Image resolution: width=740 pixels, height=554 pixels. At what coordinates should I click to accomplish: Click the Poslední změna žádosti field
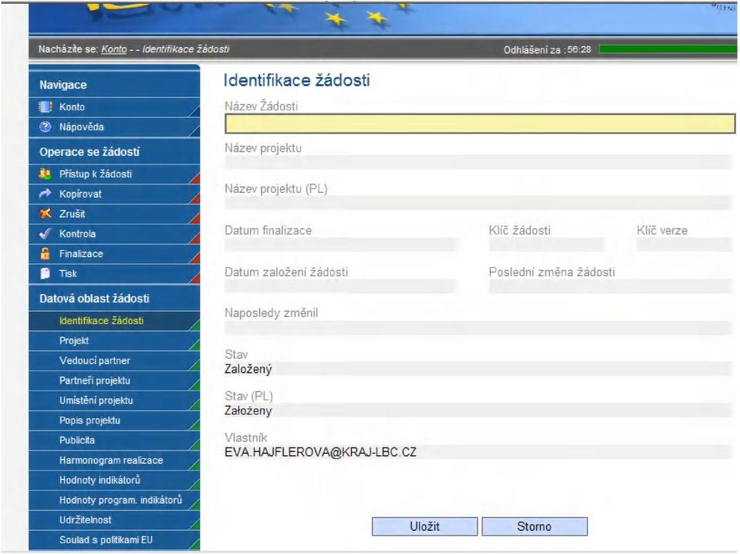point(610,286)
